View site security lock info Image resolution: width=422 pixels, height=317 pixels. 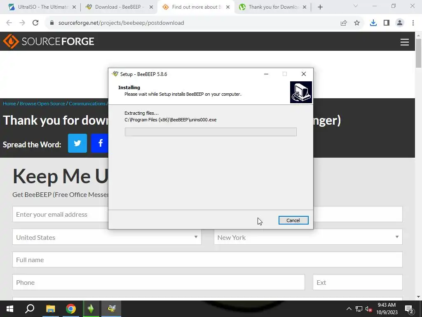point(52,23)
